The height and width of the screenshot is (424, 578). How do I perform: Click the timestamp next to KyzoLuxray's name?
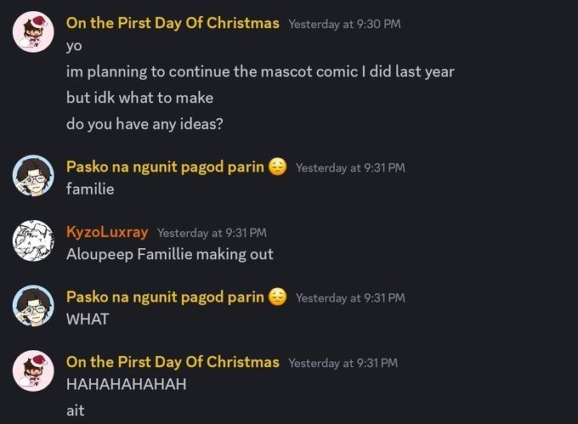212,233
